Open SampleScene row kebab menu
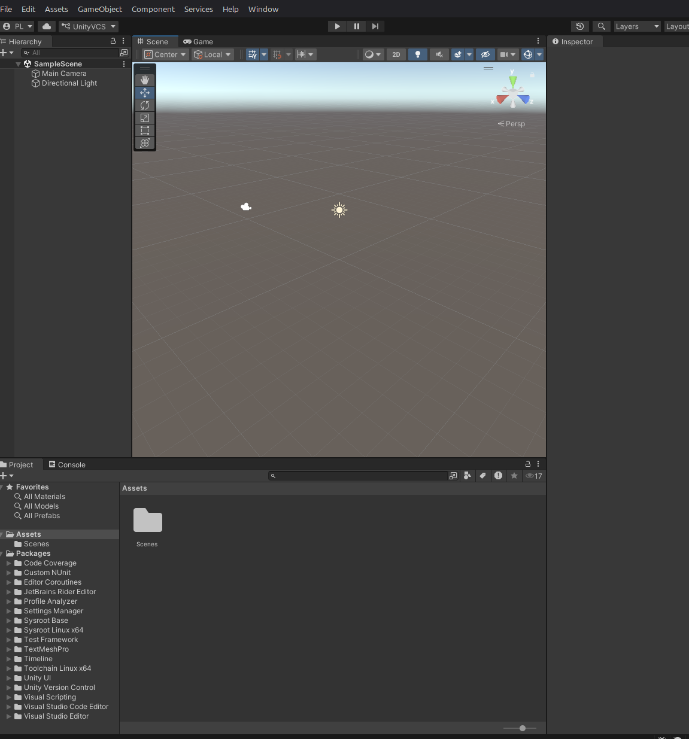This screenshot has height=739, width=689. pyautogui.click(x=124, y=64)
